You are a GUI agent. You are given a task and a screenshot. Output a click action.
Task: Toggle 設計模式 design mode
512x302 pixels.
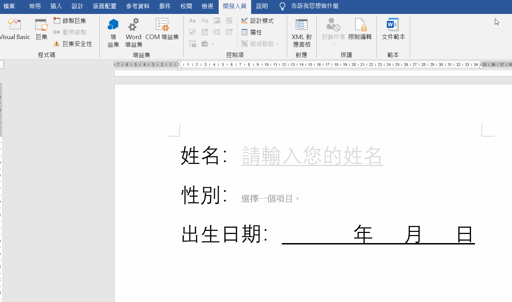pos(258,21)
